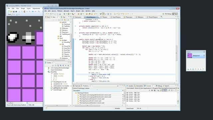Click the Open Type toolbar icon
This screenshot has width=213, height=120.
pyautogui.click(x=87, y=14)
